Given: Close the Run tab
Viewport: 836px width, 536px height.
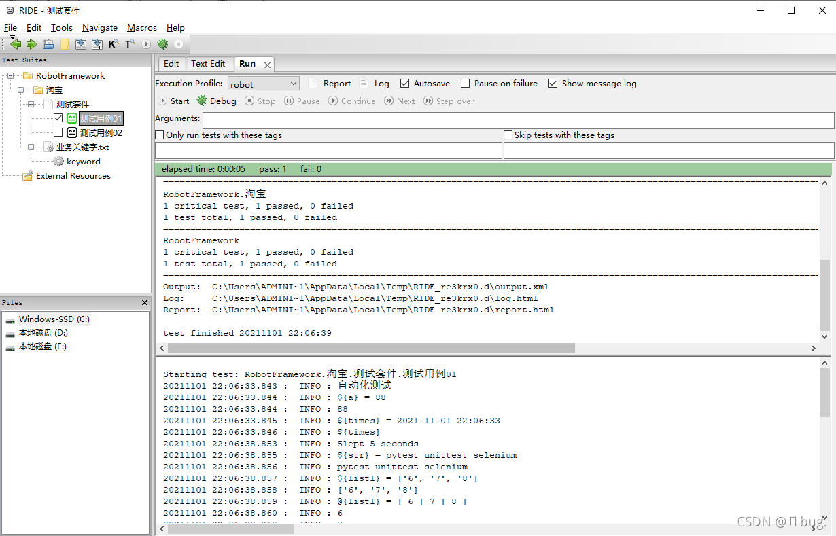Looking at the screenshot, I should pos(268,65).
